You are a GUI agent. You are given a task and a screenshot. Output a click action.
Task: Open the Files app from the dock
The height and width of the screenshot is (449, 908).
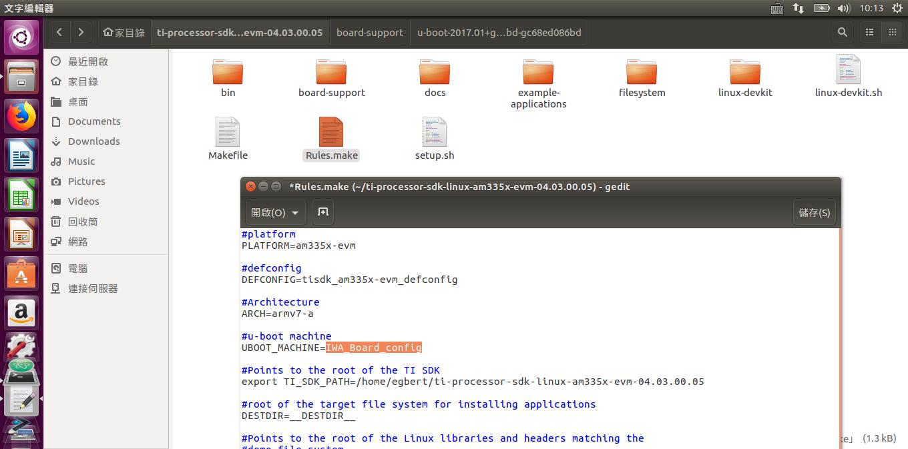point(21,76)
